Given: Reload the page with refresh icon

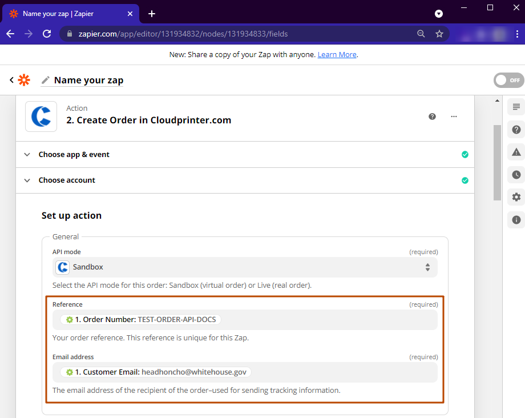Looking at the screenshot, I should (x=47, y=34).
